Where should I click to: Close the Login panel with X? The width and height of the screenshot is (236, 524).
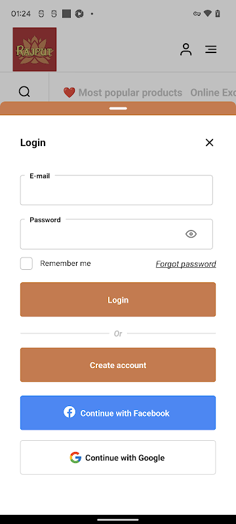pyautogui.click(x=209, y=143)
